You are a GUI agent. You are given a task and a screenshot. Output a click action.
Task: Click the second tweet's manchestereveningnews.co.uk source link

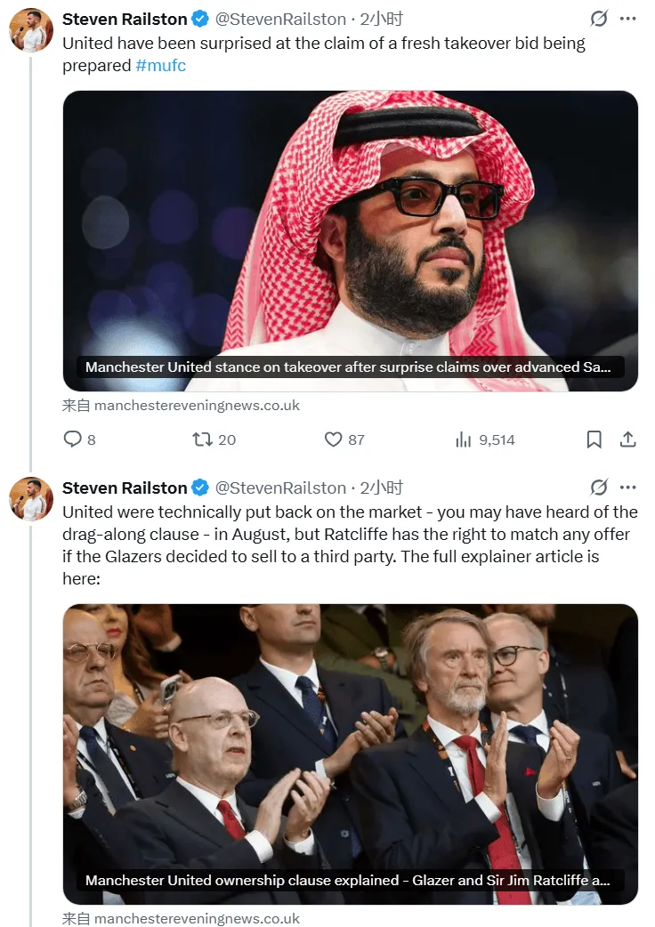tap(196, 918)
